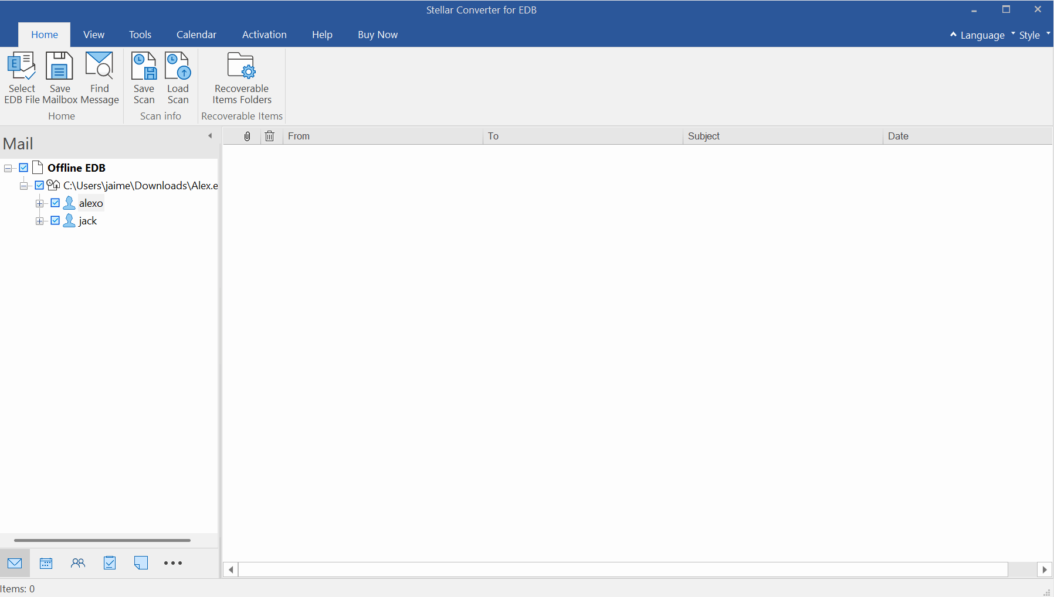The width and height of the screenshot is (1054, 597).
Task: Open the Tasks view icon
Action: click(x=110, y=563)
